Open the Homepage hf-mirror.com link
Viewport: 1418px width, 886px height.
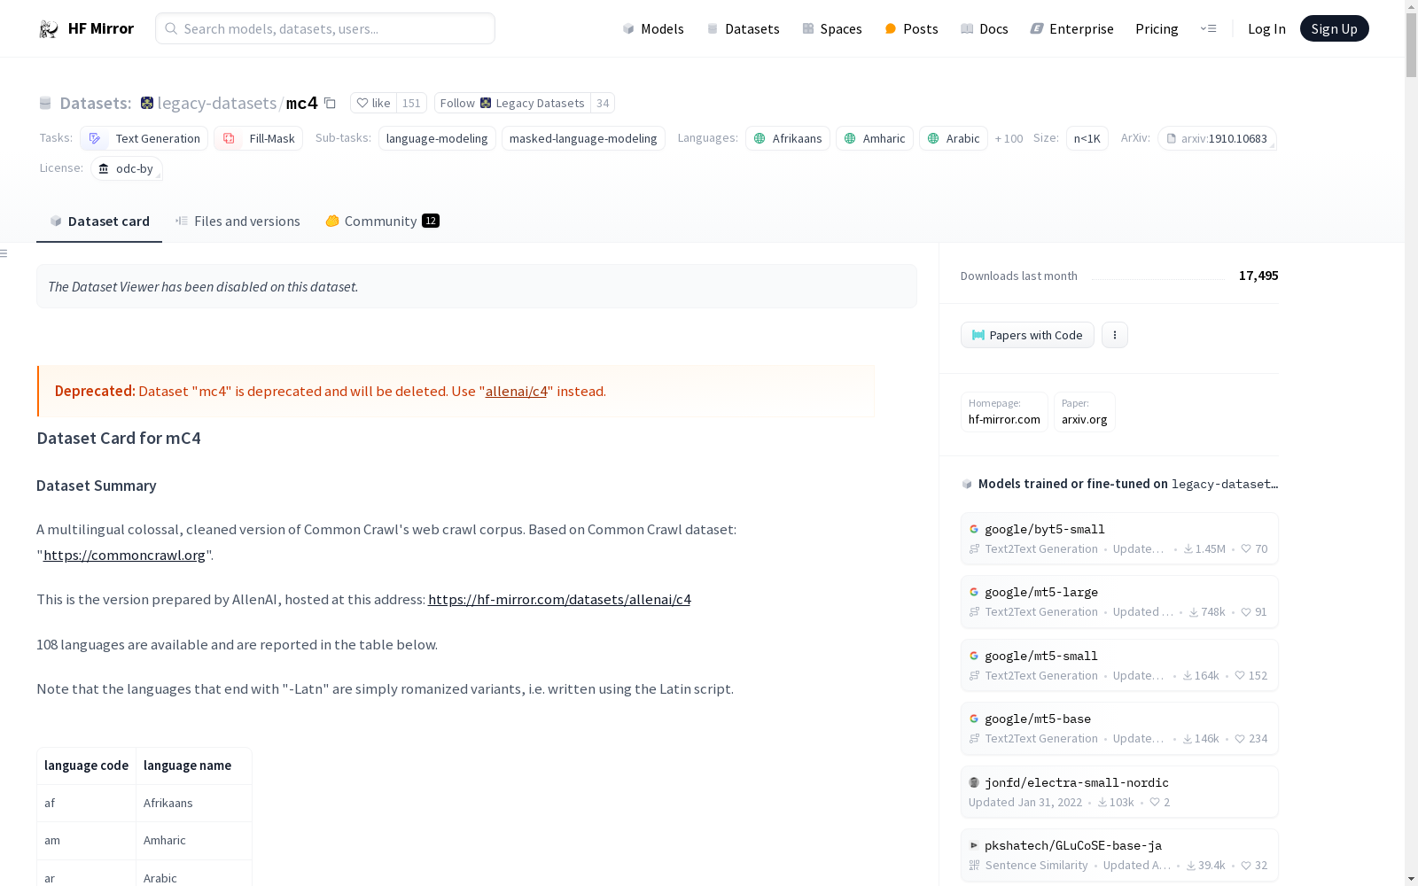click(1004, 412)
